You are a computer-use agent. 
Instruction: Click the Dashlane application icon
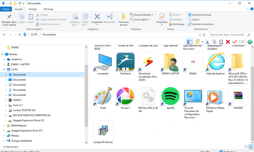click(x=125, y=62)
